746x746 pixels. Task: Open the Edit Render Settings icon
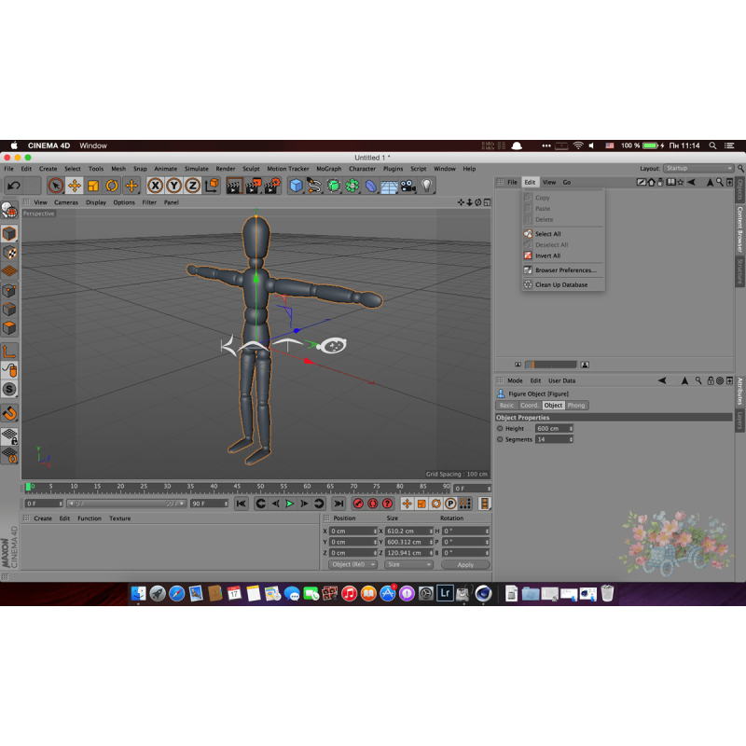pyautogui.click(x=272, y=186)
